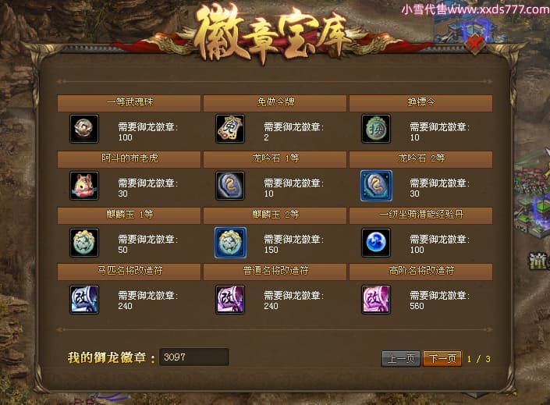The image size is (550, 405).
Task: Click the 一级坐骑潜能经验丹 blue orb icon
Action: tap(376, 243)
